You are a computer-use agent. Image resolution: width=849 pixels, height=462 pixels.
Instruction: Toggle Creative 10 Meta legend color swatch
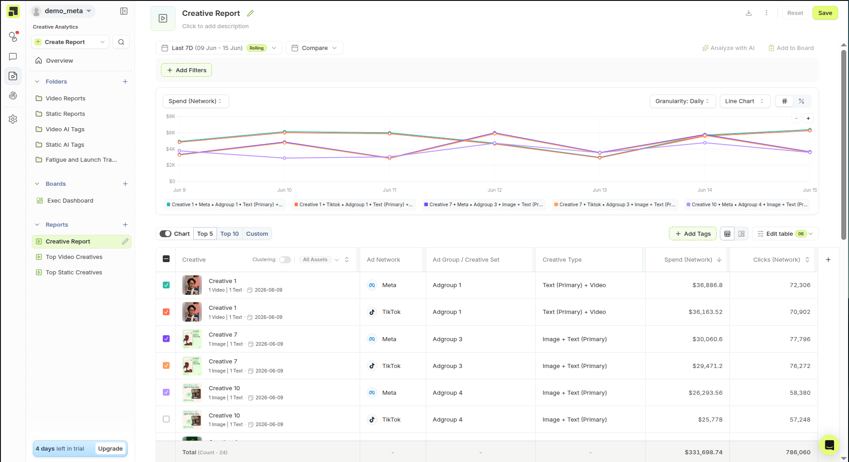688,204
